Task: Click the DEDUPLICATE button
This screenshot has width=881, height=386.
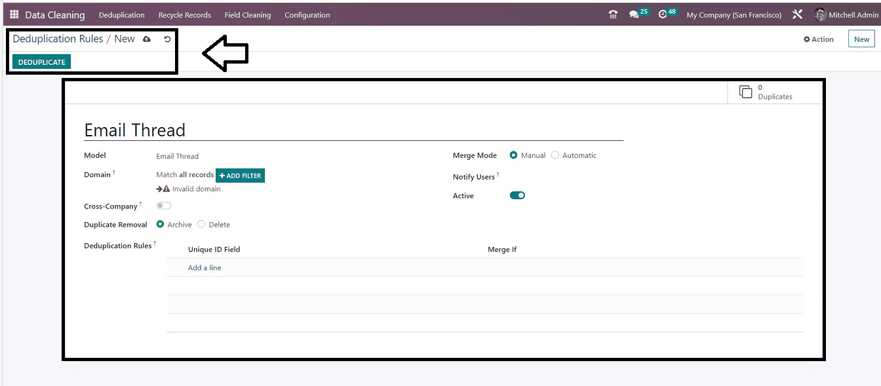Action: tap(41, 62)
